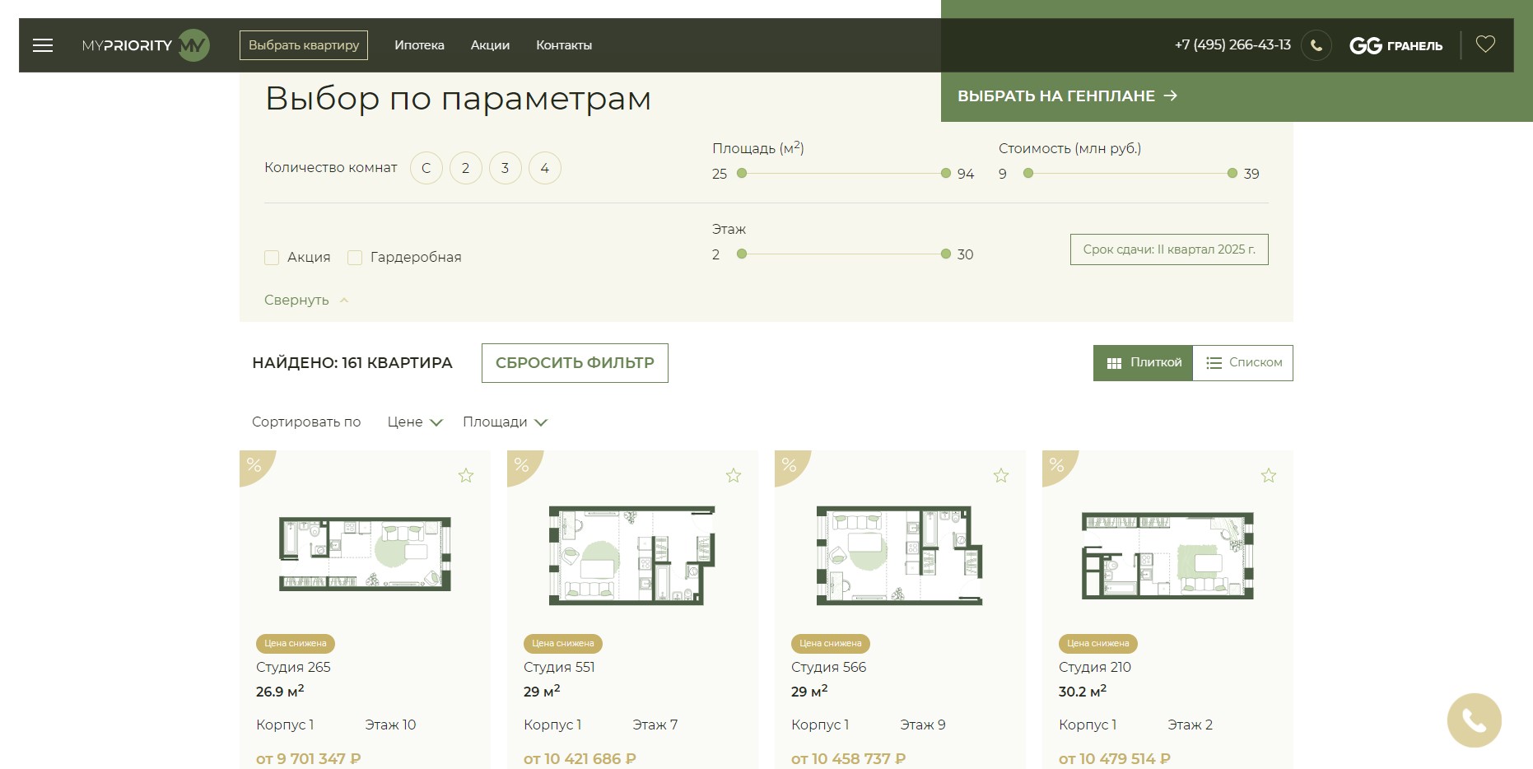The image size is (1533, 769).
Task: Click Площадь slider minimum handle
Action: [x=742, y=173]
